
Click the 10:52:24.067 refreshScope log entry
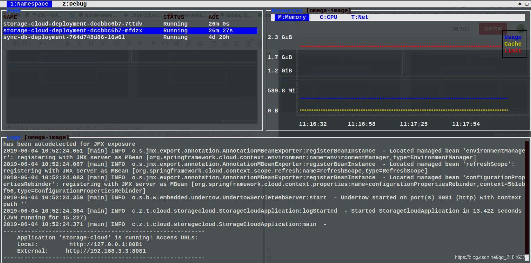pos(259,167)
